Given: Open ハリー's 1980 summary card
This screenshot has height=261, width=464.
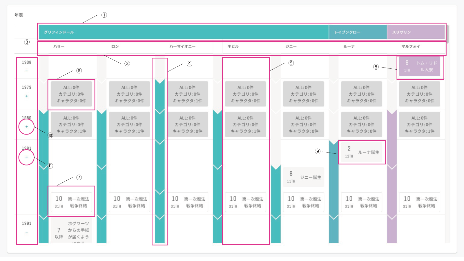Looking at the screenshot, I should pos(71,124).
